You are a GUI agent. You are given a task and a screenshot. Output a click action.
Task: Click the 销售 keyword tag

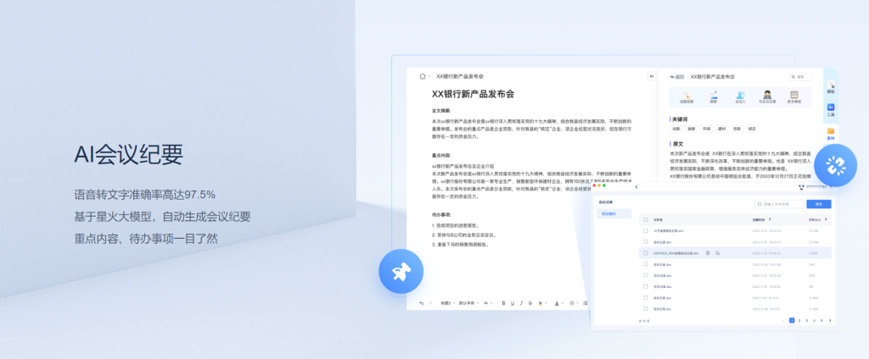click(691, 129)
